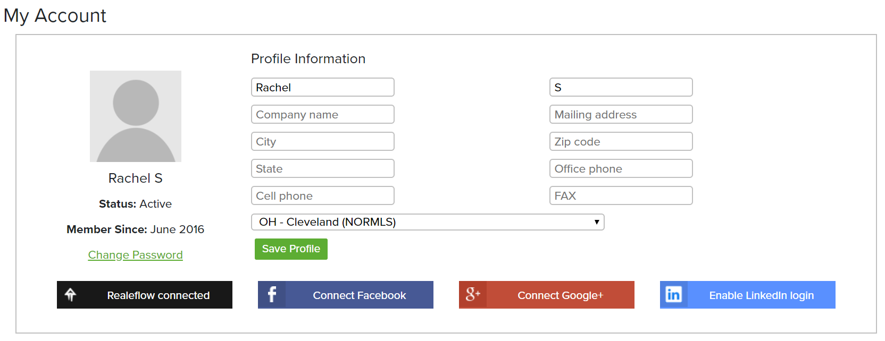
Task: Click the Enable LinkedIn login label
Action: (762, 295)
